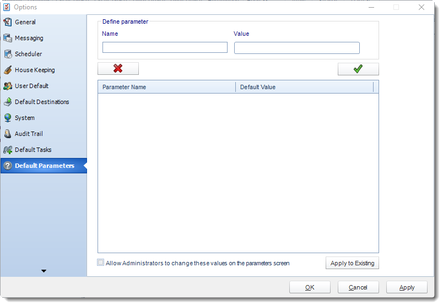Select the User Default section
443x306 pixels.
[44, 86]
